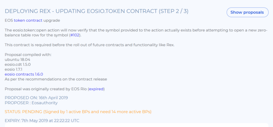
Task: Click the word upgrade after token contract
Action: coord(52,20)
